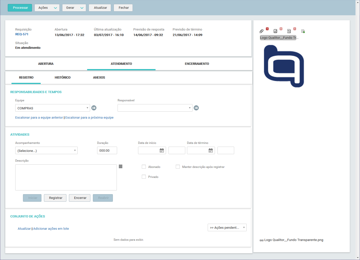Open the clipboard checklist icon
The height and width of the screenshot is (260, 360).
pos(275,31)
